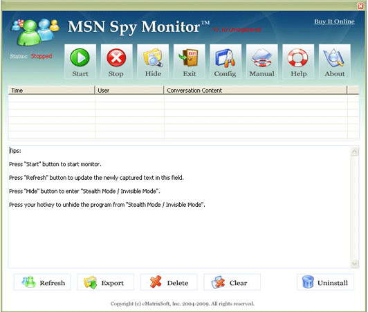The image size is (368, 312).
Task: Click the Delete button
Action: (169, 282)
